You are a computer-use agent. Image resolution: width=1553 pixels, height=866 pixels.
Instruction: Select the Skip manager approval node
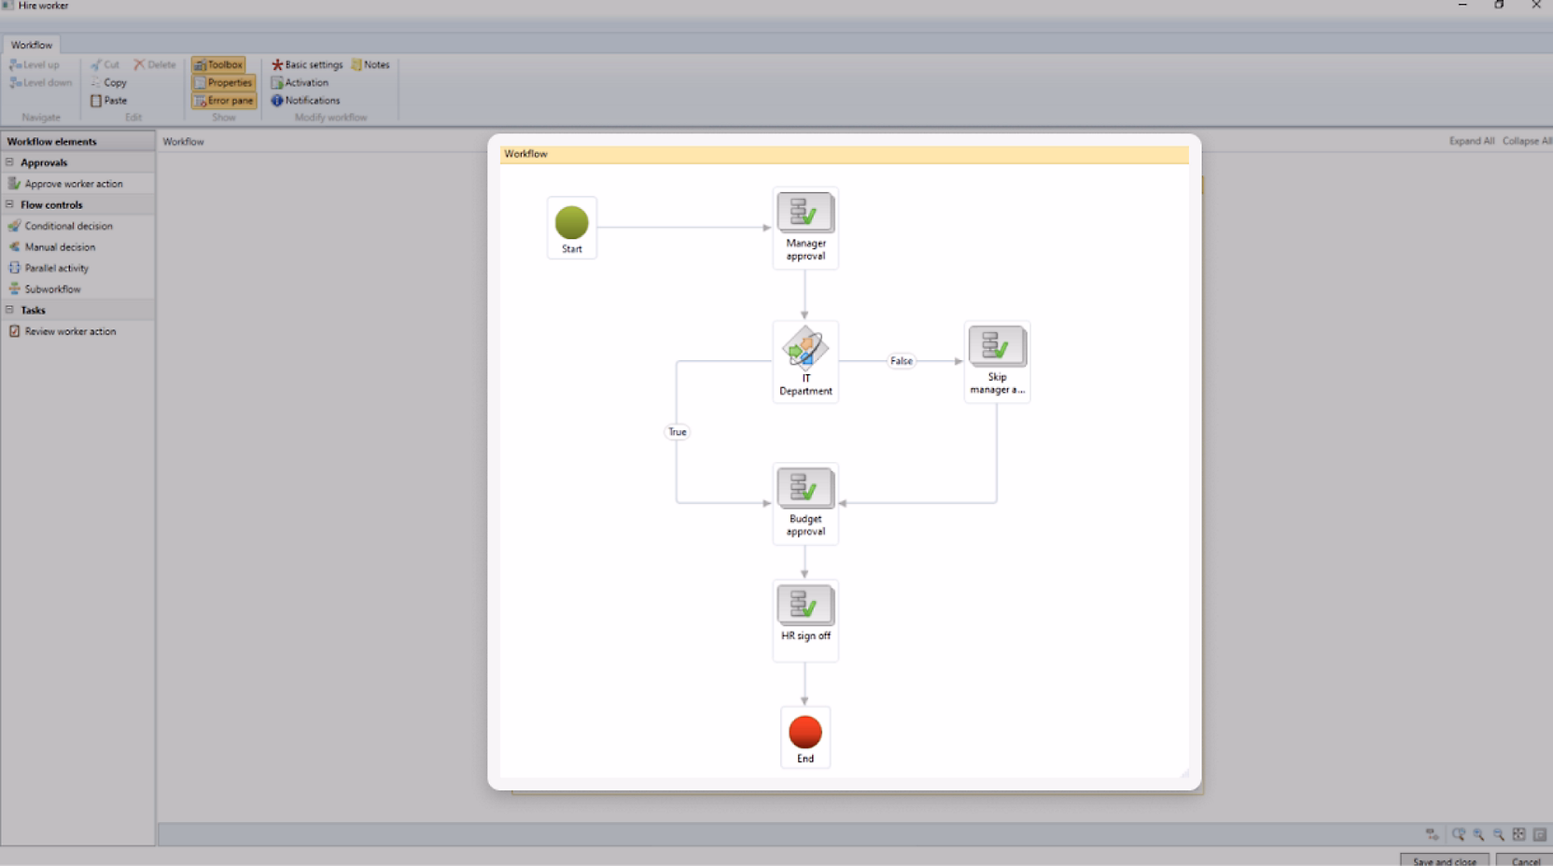(996, 347)
